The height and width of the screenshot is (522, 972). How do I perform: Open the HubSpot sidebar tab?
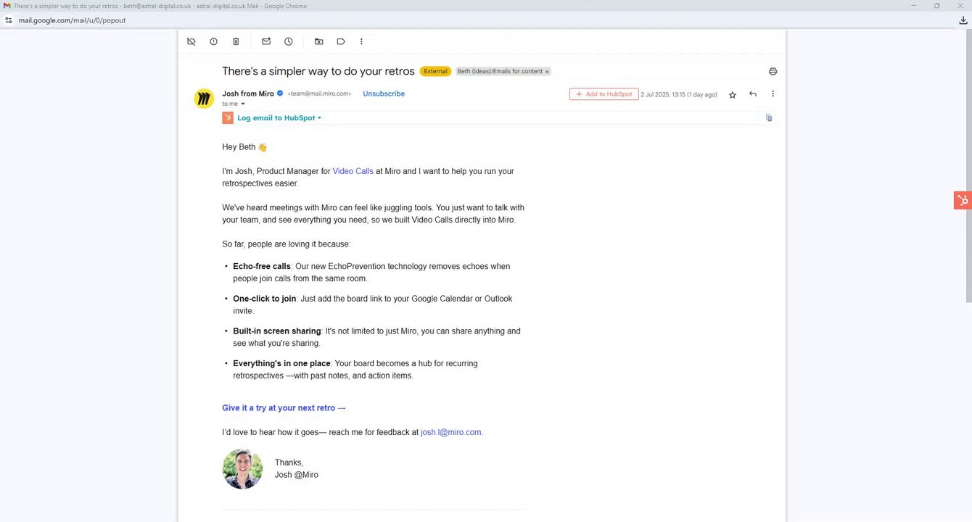coord(963,201)
